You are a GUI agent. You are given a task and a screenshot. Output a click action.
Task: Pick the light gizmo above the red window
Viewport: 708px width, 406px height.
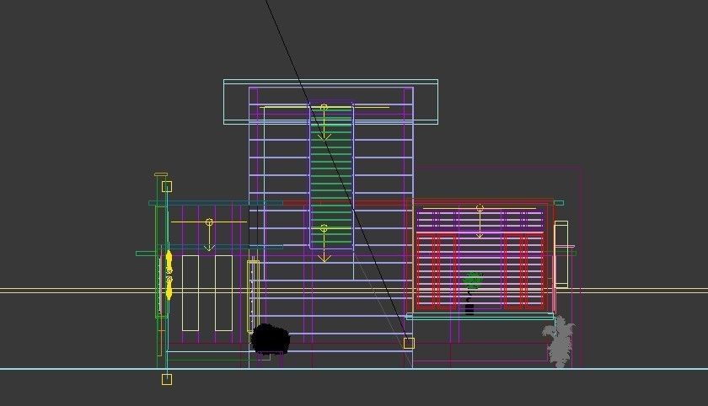tap(480, 222)
